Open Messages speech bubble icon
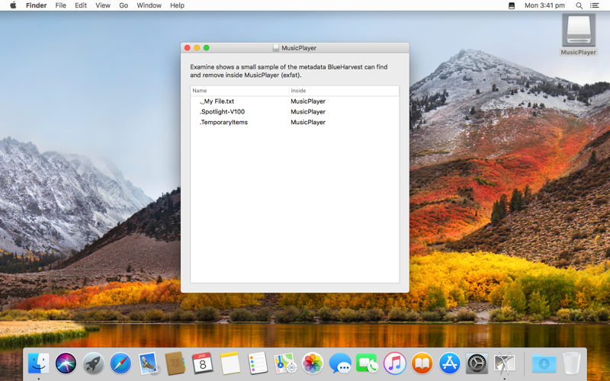 click(340, 363)
